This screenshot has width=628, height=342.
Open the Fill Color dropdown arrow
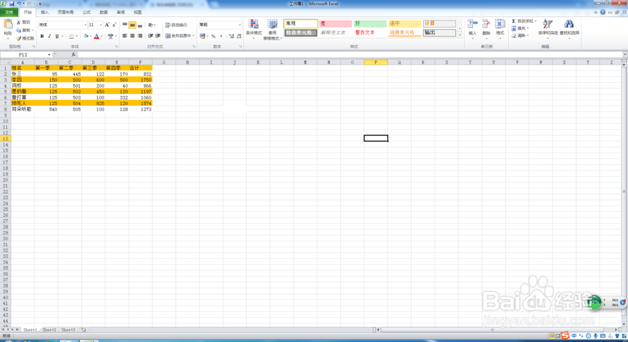(90, 36)
